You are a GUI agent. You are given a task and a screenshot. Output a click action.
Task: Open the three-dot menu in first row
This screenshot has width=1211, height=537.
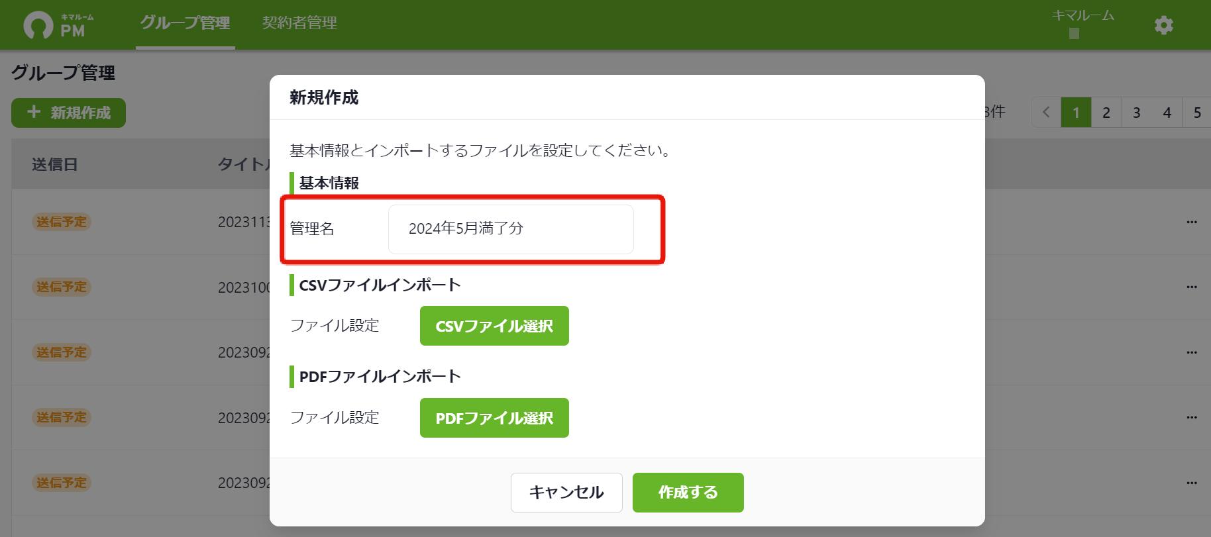pyautogui.click(x=1192, y=222)
